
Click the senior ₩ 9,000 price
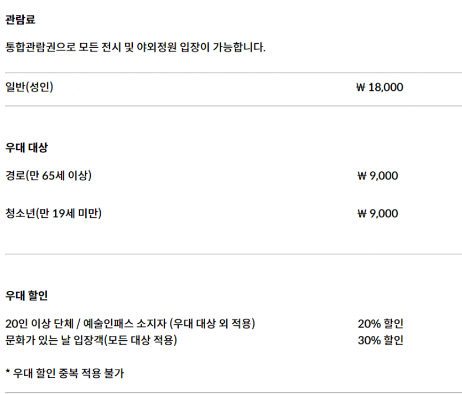[377, 176]
